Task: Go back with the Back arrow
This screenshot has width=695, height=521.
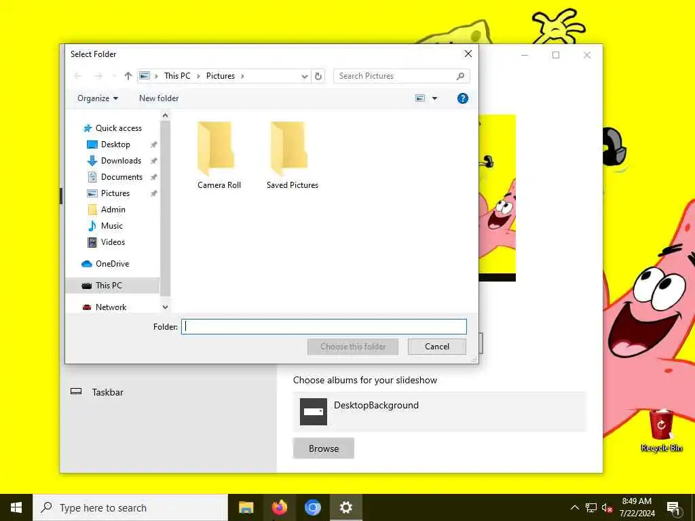Action: 78,76
